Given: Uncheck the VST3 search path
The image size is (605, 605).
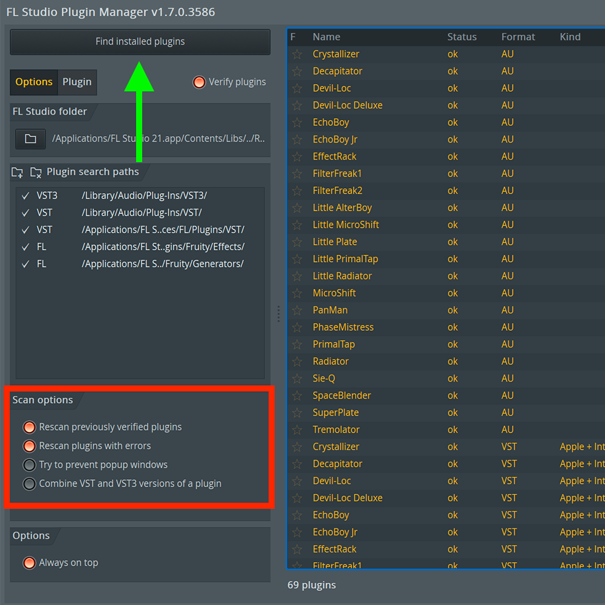Looking at the screenshot, I should pyautogui.click(x=25, y=196).
